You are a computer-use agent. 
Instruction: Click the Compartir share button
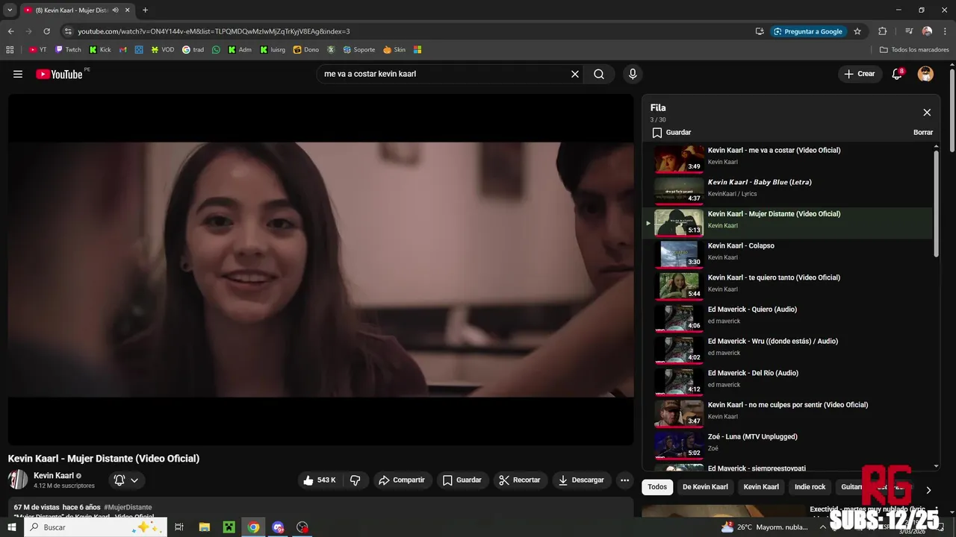402,480
